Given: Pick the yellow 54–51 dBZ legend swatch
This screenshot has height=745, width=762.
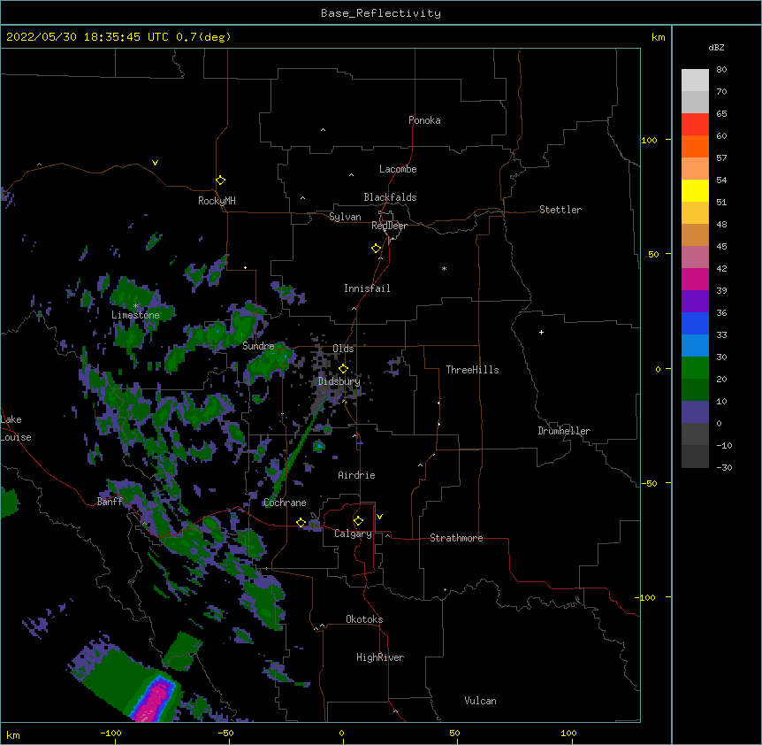Looking at the screenshot, I should [695, 190].
